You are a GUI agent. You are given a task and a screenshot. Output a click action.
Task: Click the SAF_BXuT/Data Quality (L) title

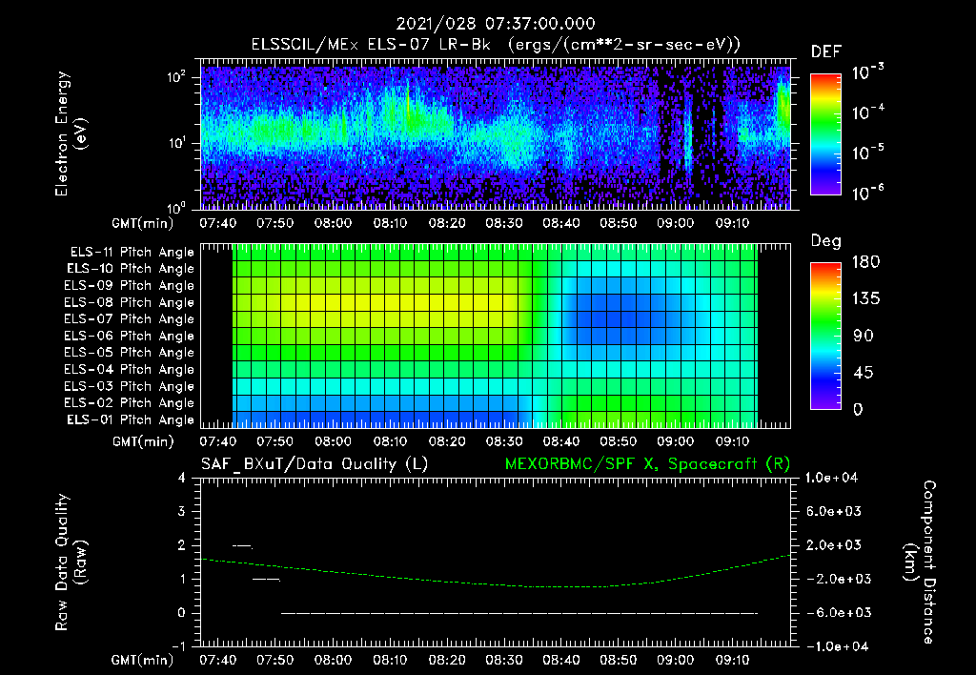tap(315, 464)
